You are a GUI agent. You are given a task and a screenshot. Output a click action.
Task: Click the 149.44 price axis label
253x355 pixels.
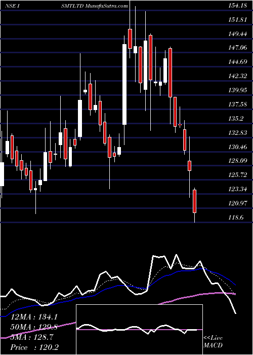tap(238, 34)
